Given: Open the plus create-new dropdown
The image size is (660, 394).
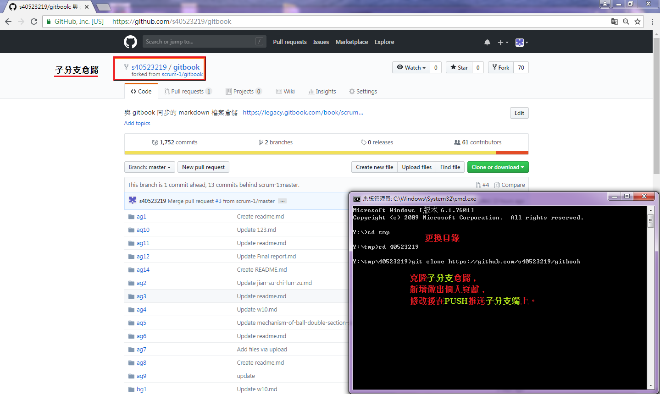Looking at the screenshot, I should coord(503,42).
